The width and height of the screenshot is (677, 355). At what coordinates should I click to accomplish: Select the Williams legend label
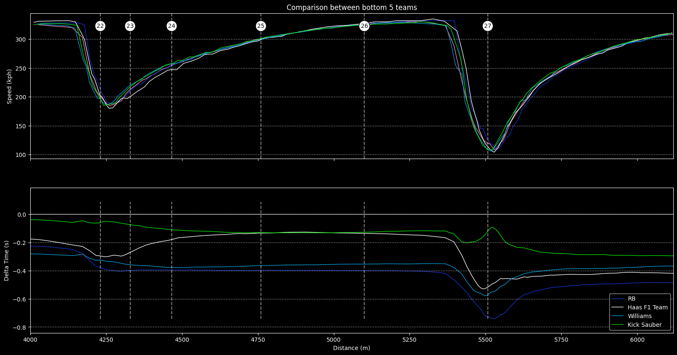pos(640,316)
